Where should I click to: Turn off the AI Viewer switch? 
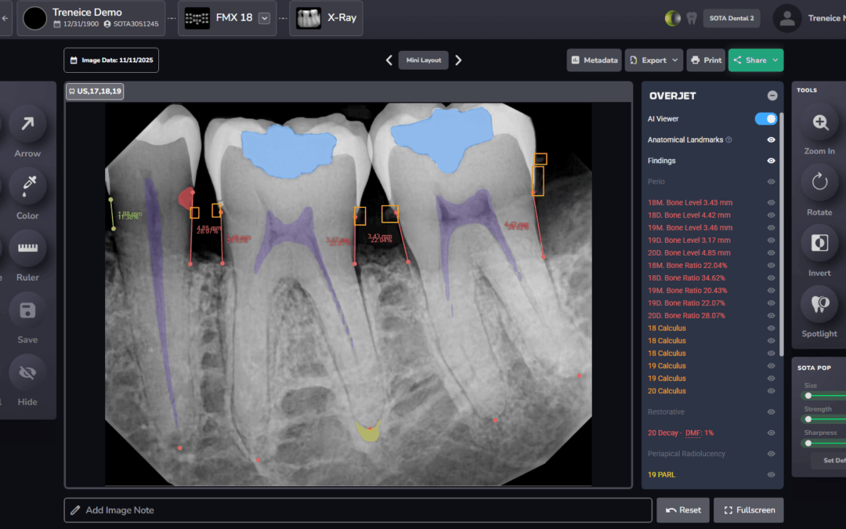[765, 118]
